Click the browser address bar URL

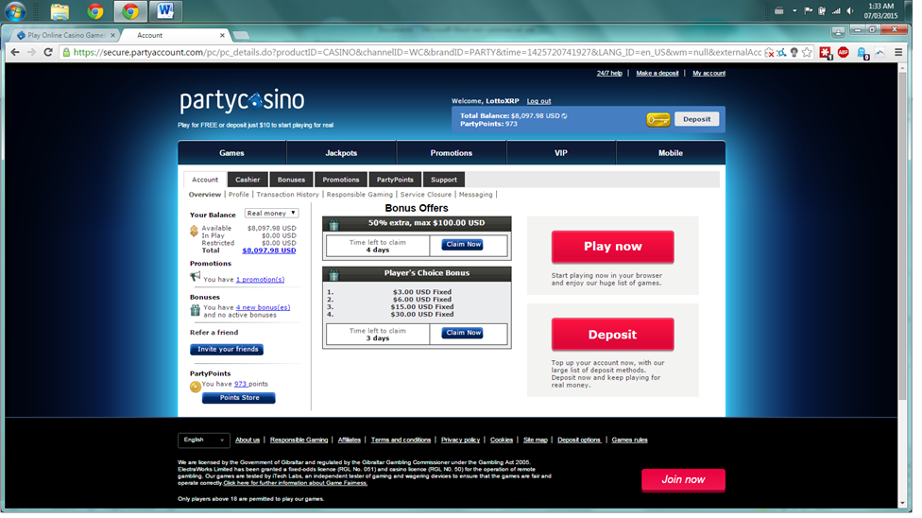pos(418,52)
